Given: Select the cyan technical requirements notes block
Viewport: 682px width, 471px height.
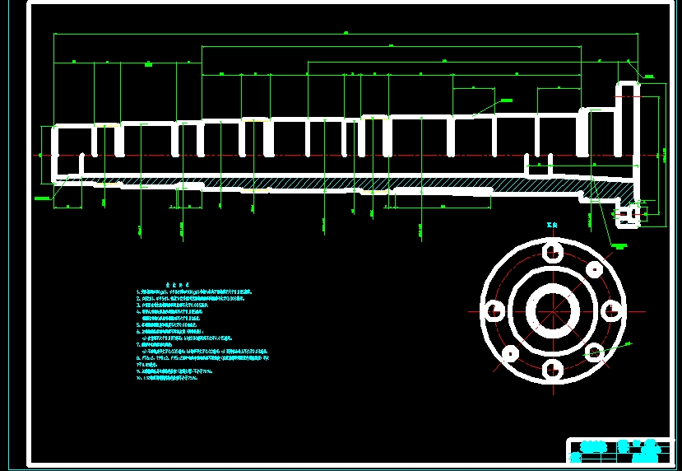Looking at the screenshot, I should 203,332.
